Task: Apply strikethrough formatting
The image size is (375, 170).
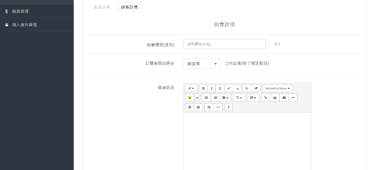Action: (x=247, y=89)
